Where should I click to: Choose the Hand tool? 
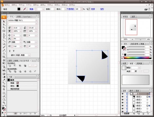(4, 99)
